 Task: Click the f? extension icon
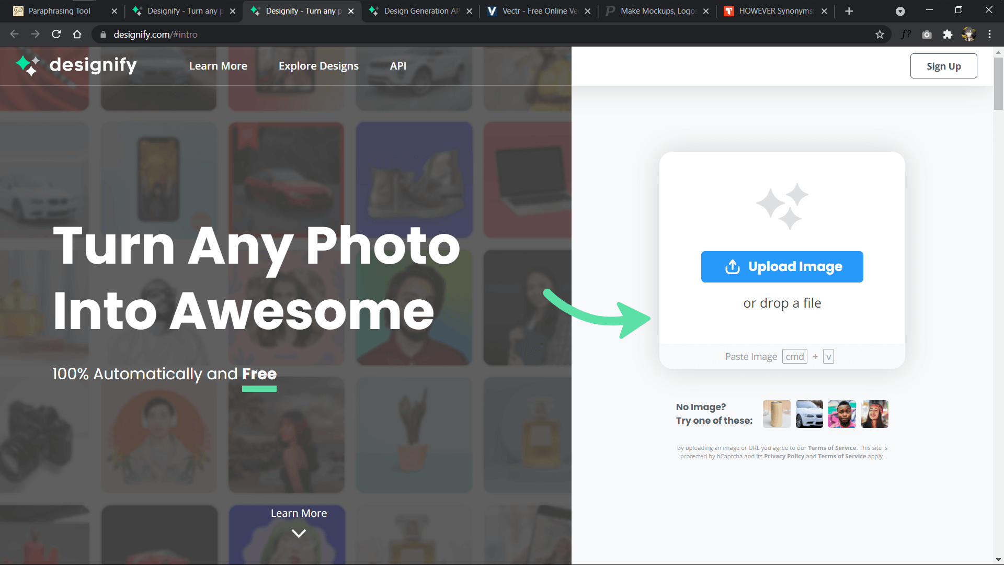(906, 35)
